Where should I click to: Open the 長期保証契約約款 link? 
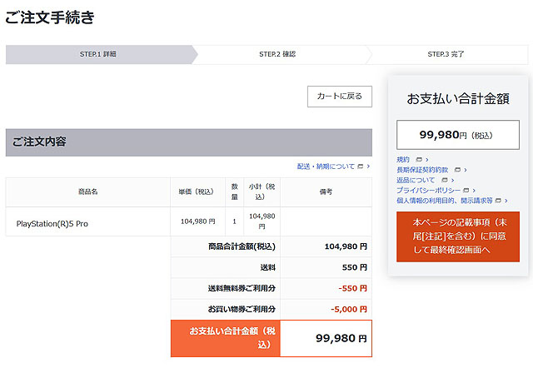click(422, 170)
